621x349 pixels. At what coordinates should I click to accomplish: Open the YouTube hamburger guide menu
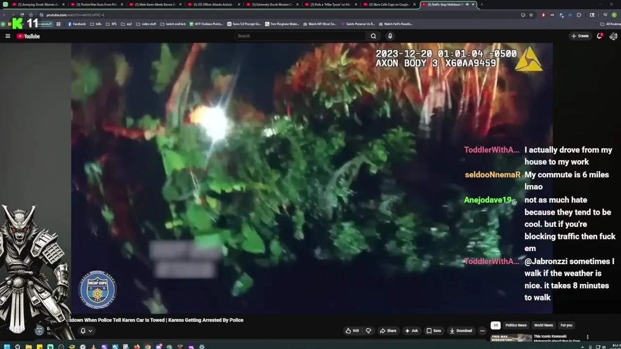coord(8,36)
